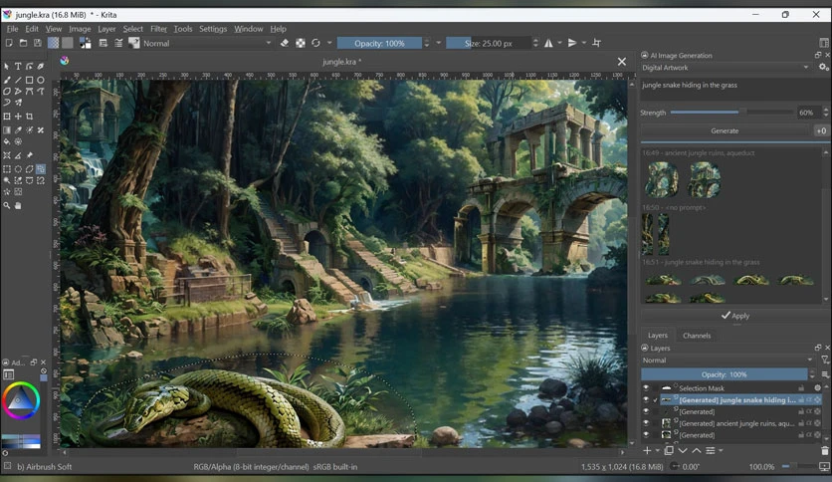Image resolution: width=832 pixels, height=482 pixels.
Task: Switch to the Layers tab
Action: (658, 336)
